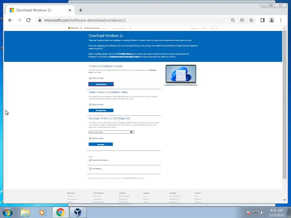Image resolution: width=291 pixels, height=218 pixels.
Task: Open VirtualBox from the taskbar
Action: click(x=78, y=212)
